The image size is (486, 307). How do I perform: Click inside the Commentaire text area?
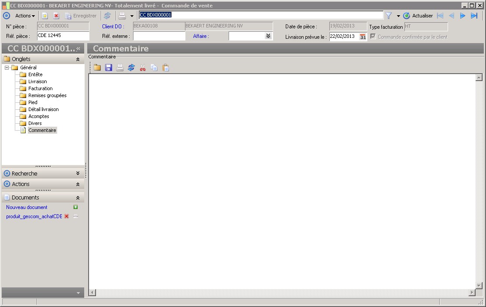282,181
